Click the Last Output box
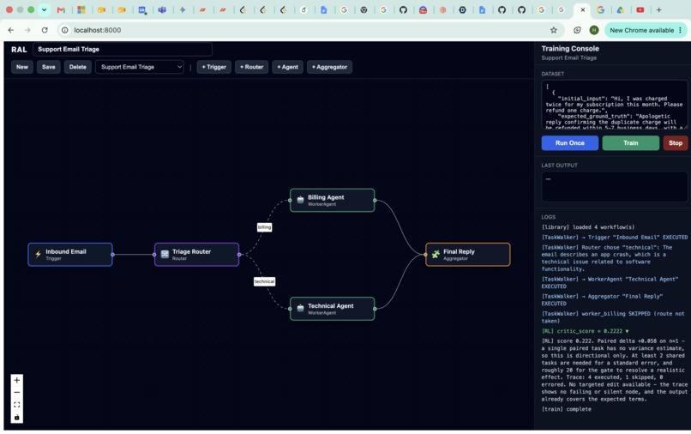This screenshot has height=434, width=691. tap(615, 187)
